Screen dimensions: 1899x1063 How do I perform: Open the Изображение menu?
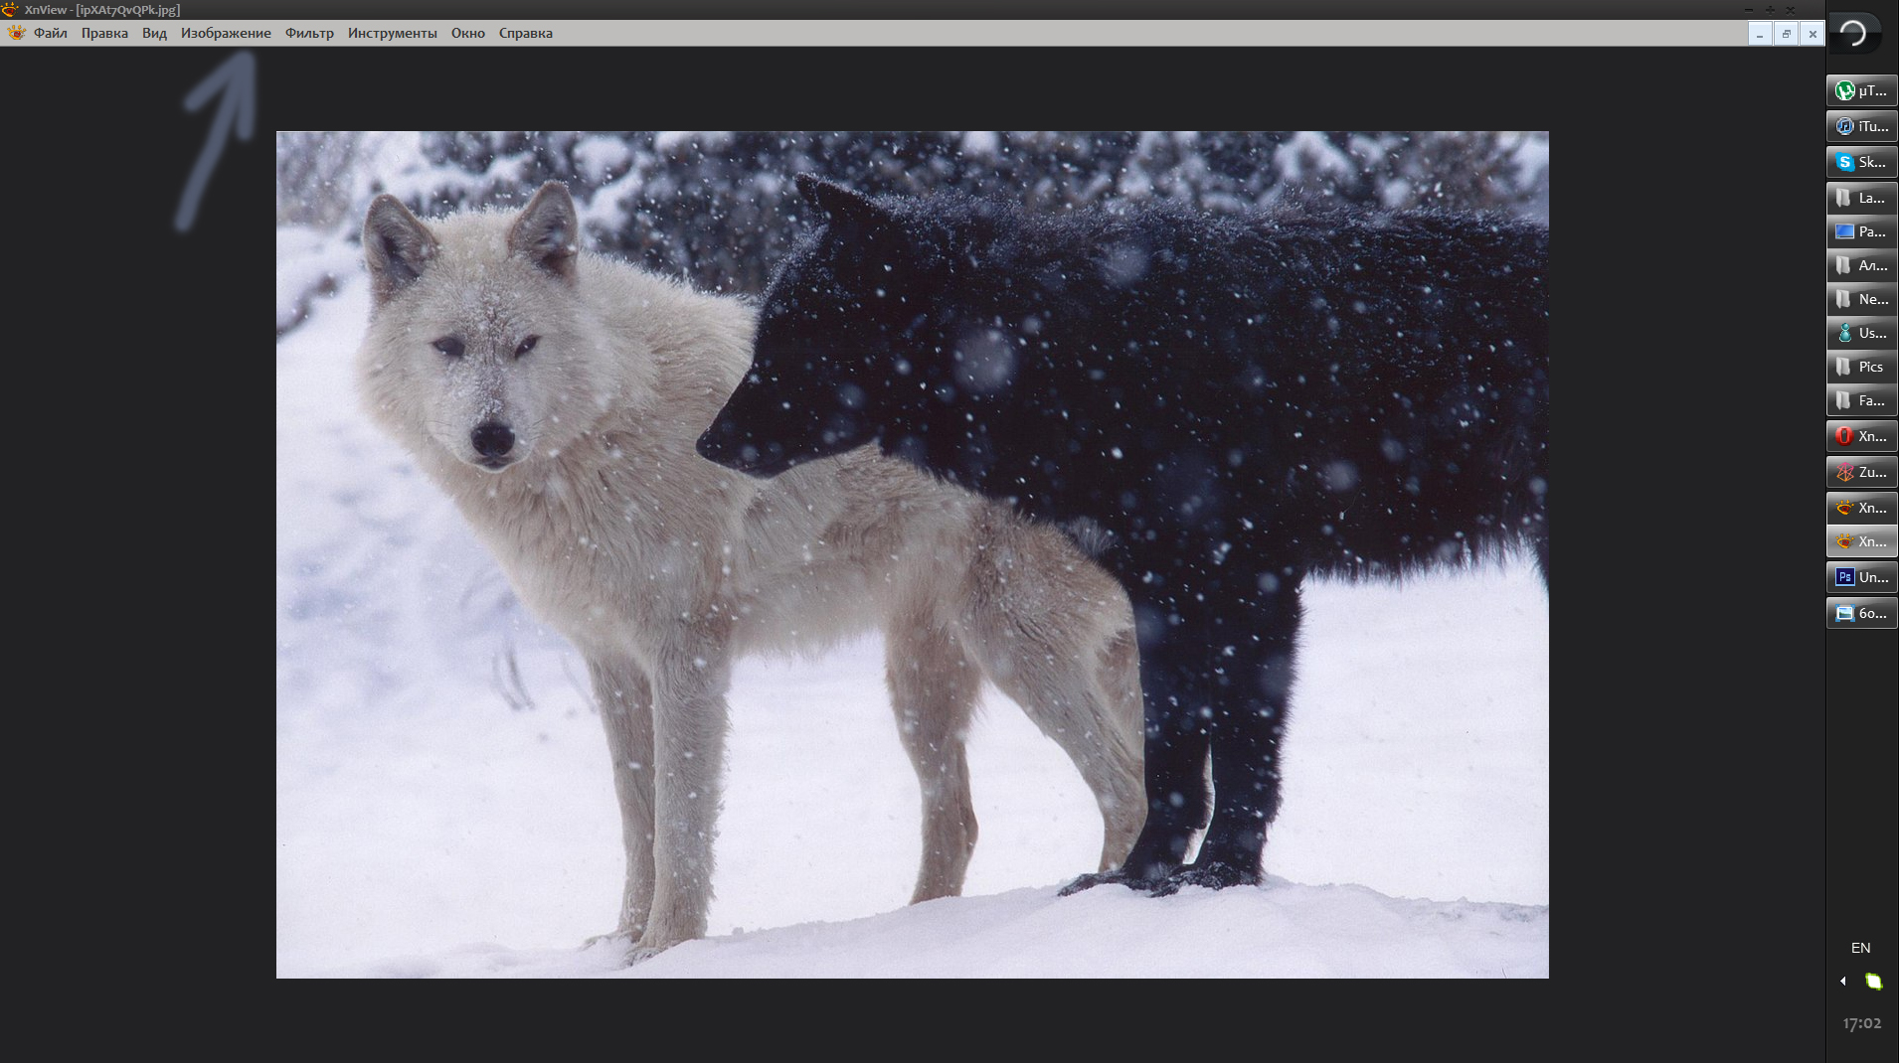[226, 33]
